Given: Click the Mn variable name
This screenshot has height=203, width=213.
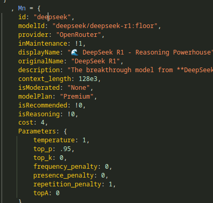Looking at the screenshot, I should coord(22,8).
